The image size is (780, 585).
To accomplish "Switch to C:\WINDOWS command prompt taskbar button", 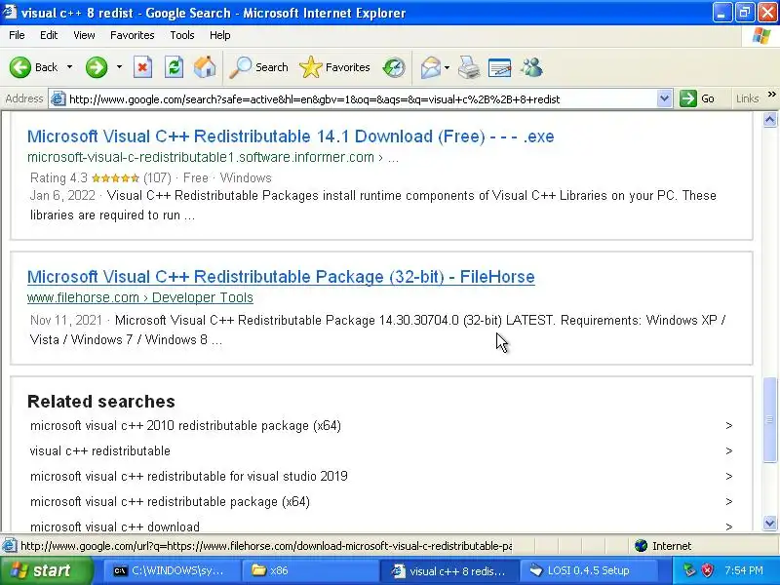I will pyautogui.click(x=172, y=570).
